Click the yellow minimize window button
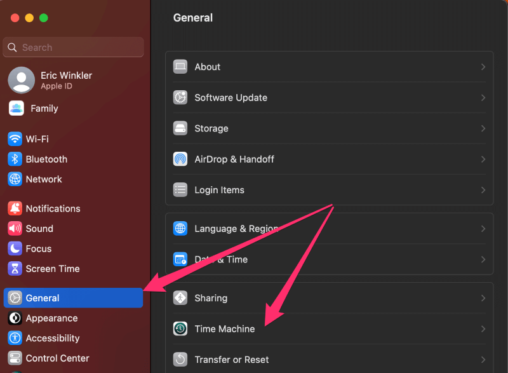 tap(29, 18)
